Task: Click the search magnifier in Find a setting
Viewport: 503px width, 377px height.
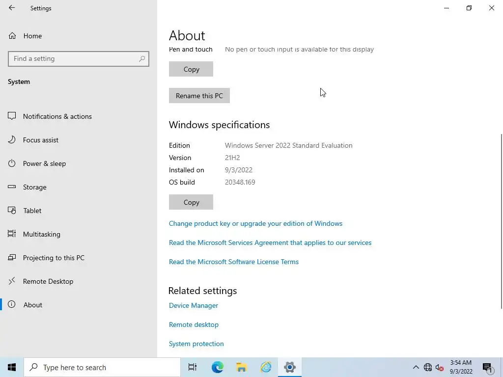Action: click(142, 59)
